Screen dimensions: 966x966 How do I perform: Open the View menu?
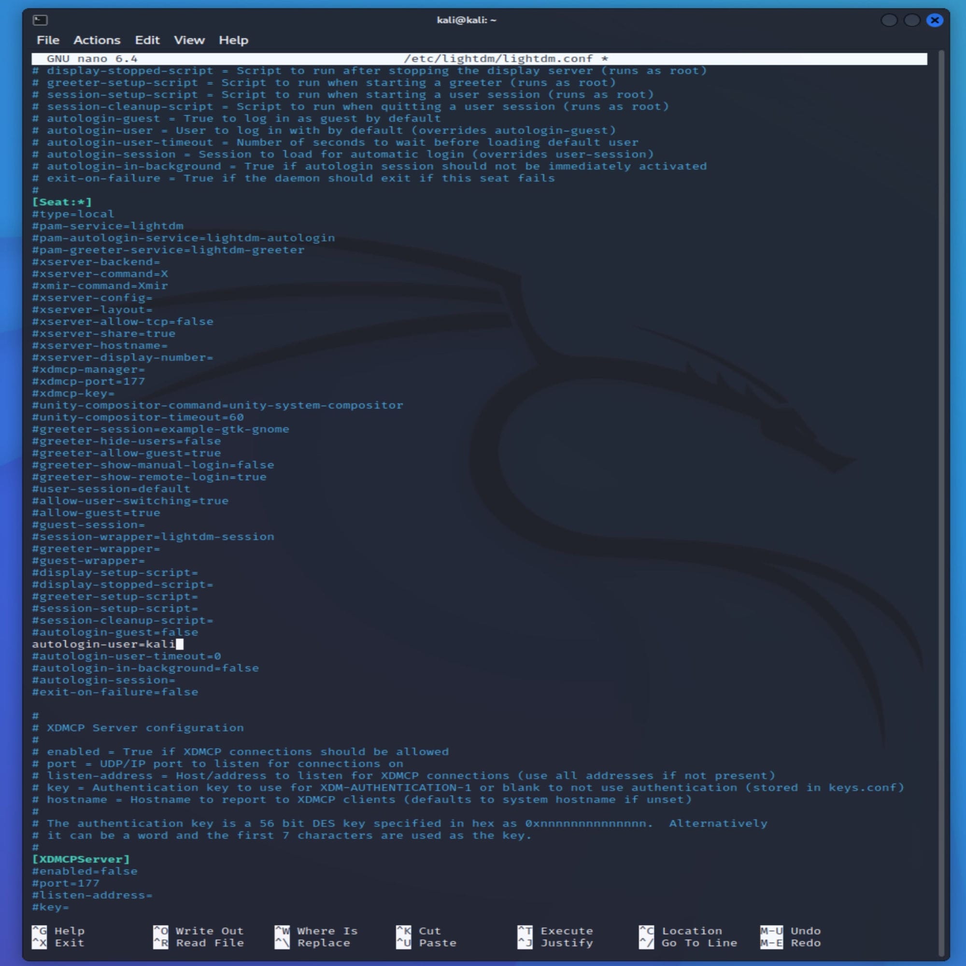click(189, 40)
